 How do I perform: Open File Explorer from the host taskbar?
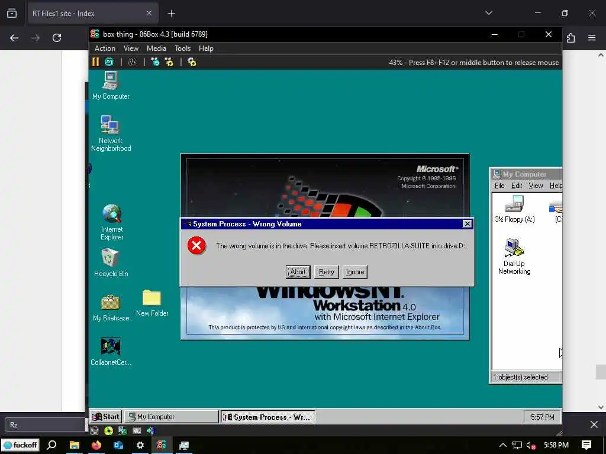[74, 445]
